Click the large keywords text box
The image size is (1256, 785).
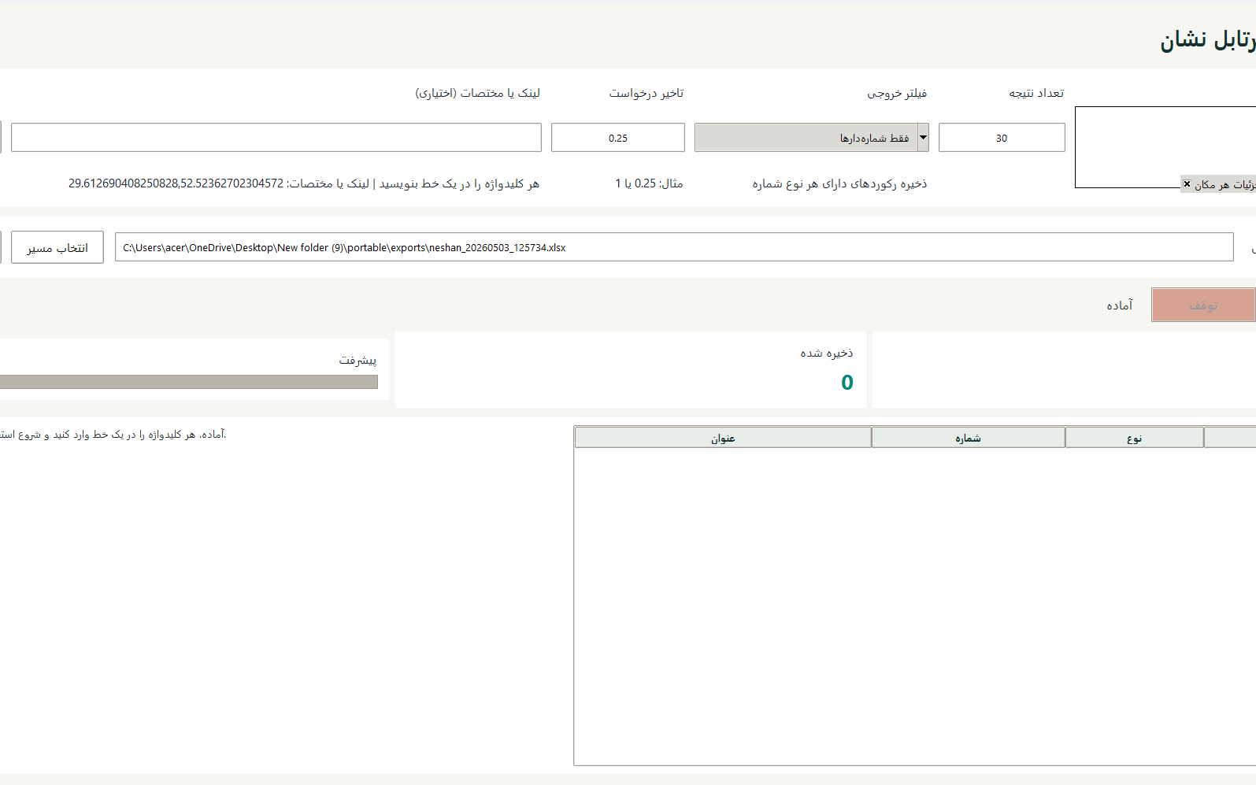coord(1165,147)
